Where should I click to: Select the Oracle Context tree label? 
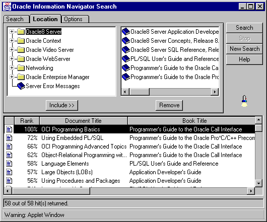(43, 41)
